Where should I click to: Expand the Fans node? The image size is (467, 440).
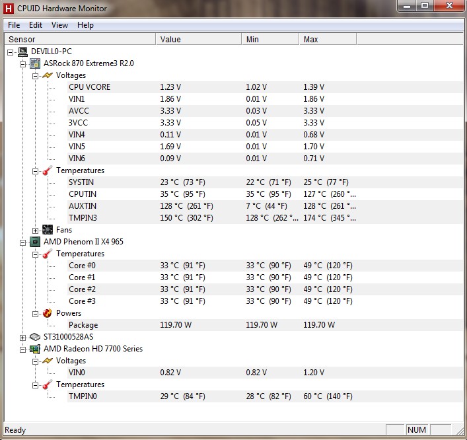[35, 230]
